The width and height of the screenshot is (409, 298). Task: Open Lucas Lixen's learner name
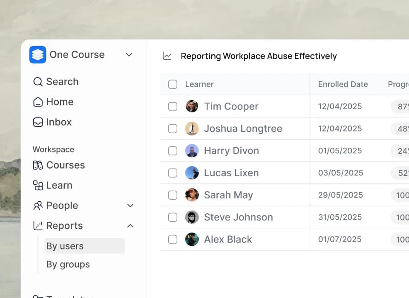coord(231,173)
